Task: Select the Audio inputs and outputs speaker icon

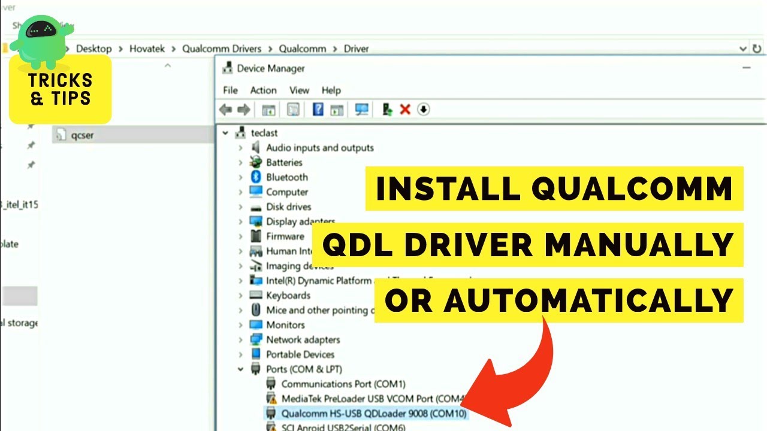Action: tap(256, 147)
